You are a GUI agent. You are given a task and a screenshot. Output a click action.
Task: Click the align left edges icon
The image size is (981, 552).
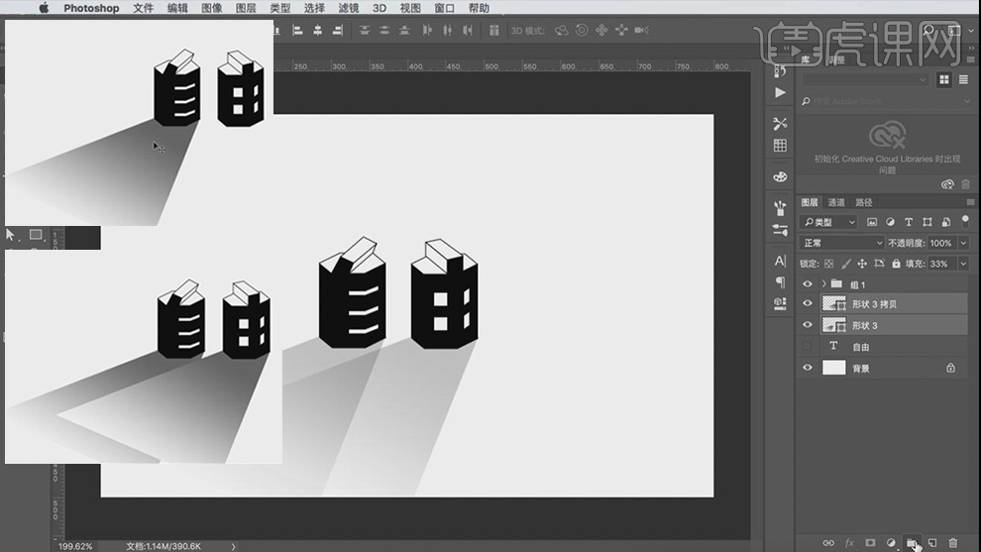[298, 30]
